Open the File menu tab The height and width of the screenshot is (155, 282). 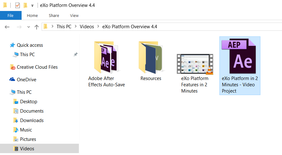11,15
